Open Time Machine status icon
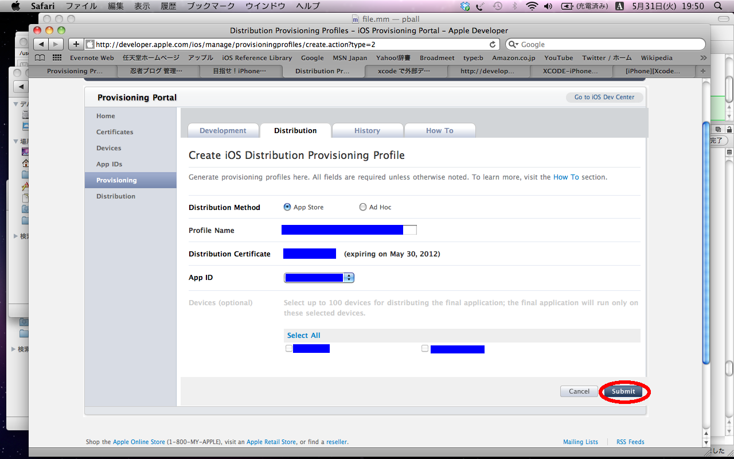Screen dimensions: 734x459 point(498,6)
